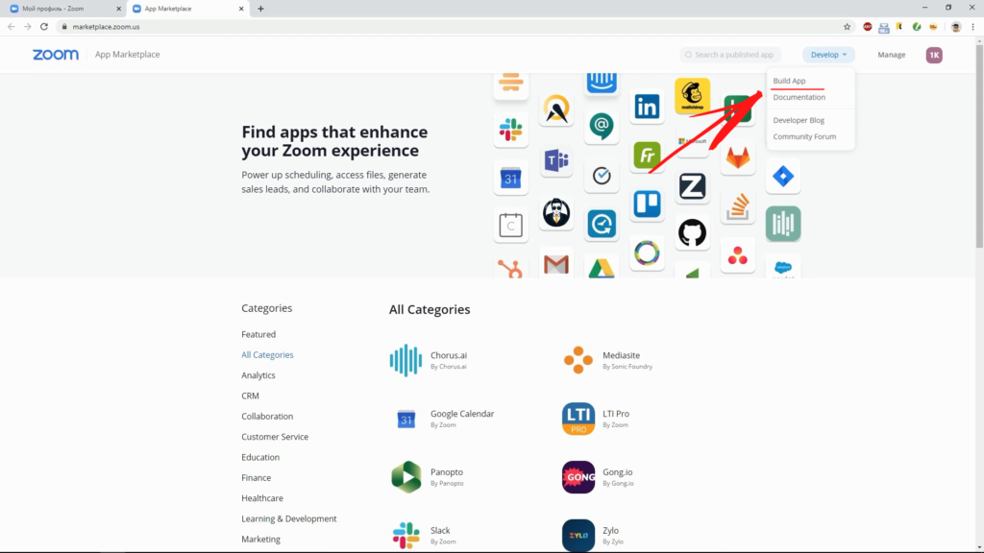Click the Trello app icon
Viewport: 984px width, 553px height.
[x=647, y=204]
